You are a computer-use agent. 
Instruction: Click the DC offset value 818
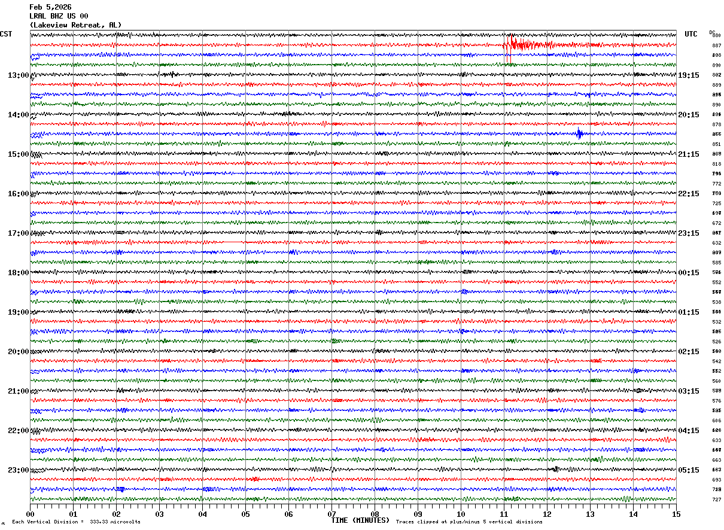pos(716,164)
